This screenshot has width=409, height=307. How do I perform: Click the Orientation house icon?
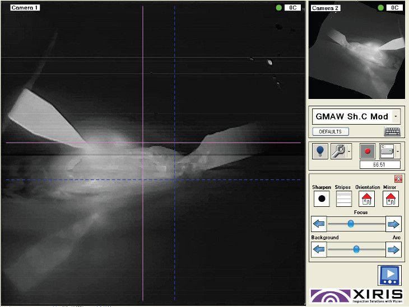[367, 199]
